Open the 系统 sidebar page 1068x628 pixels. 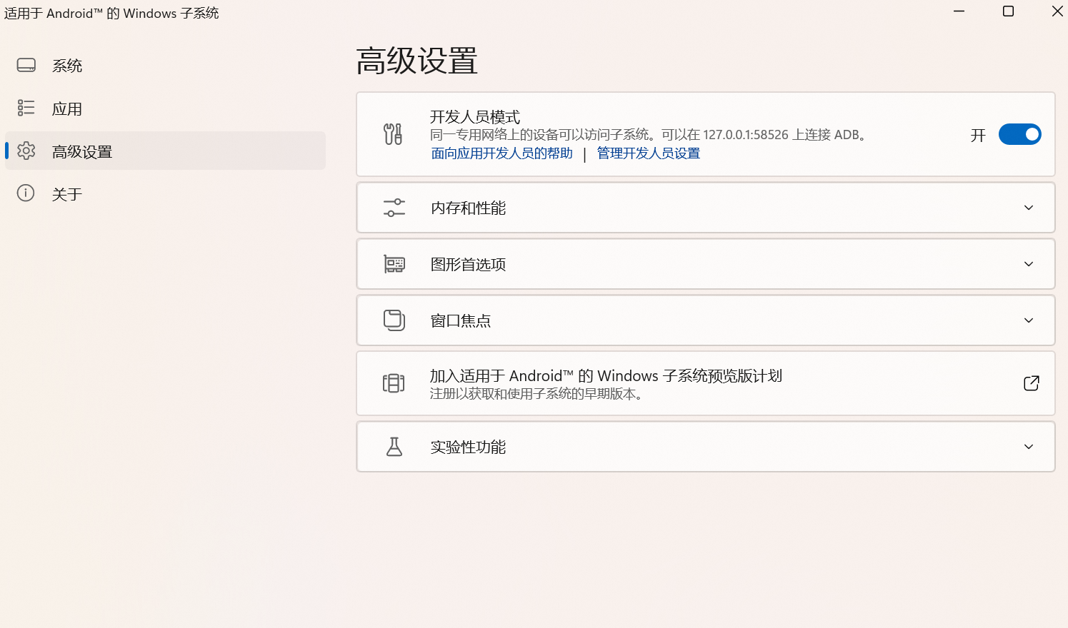165,66
